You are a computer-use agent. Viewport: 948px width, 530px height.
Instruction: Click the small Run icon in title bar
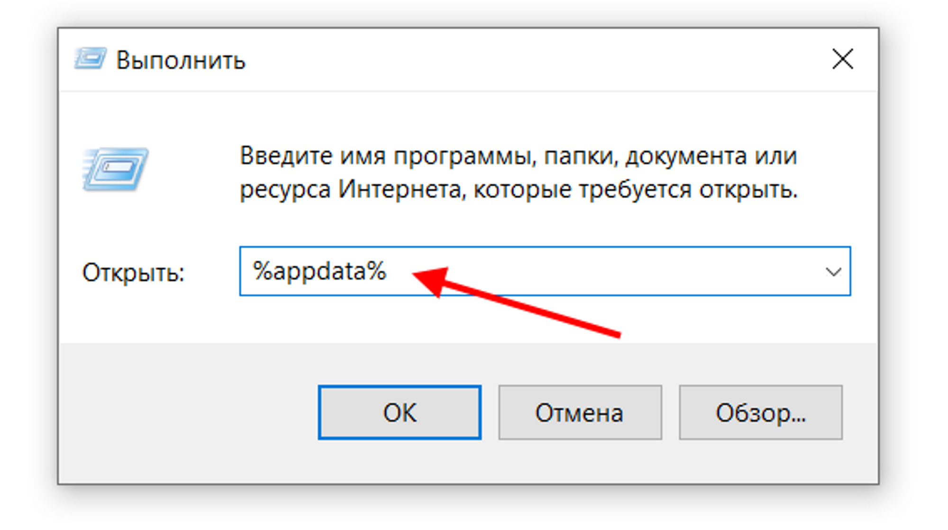coord(90,59)
